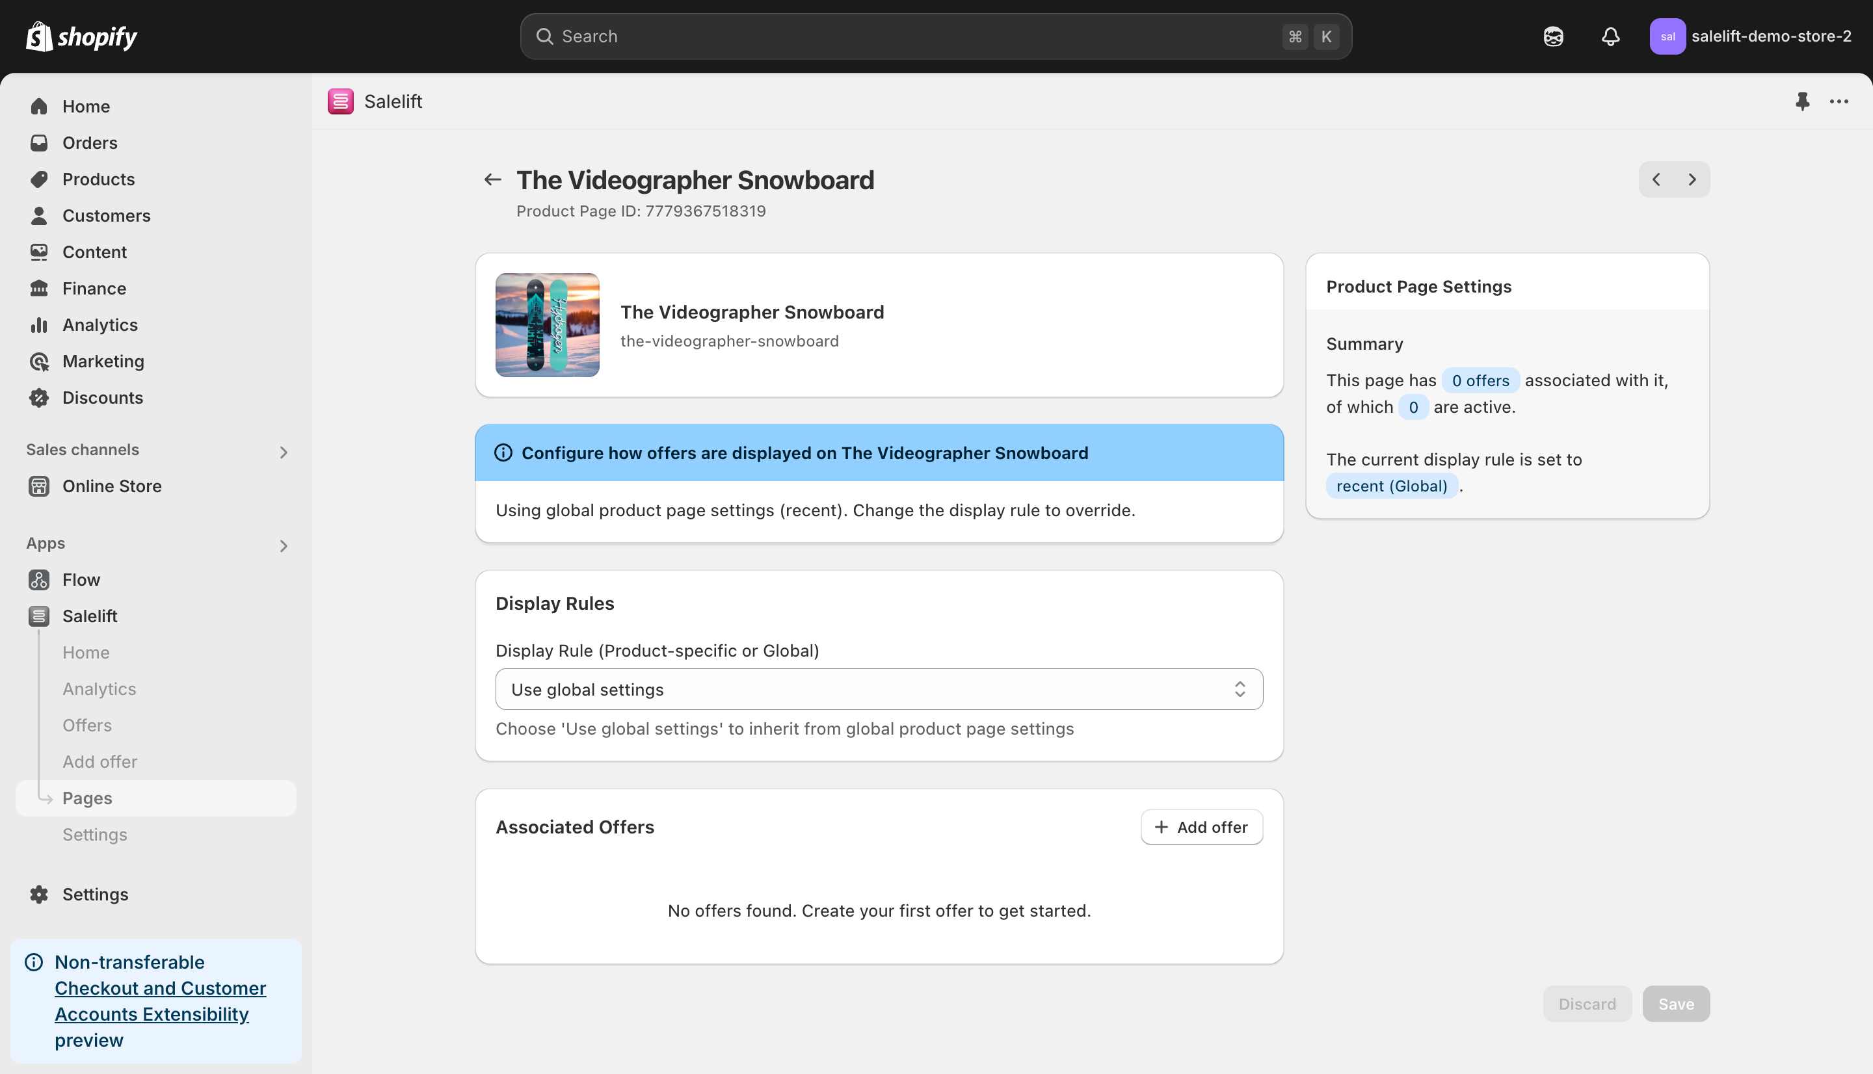1873x1074 pixels.
Task: Click the Marketing target icon
Action: pyautogui.click(x=39, y=361)
